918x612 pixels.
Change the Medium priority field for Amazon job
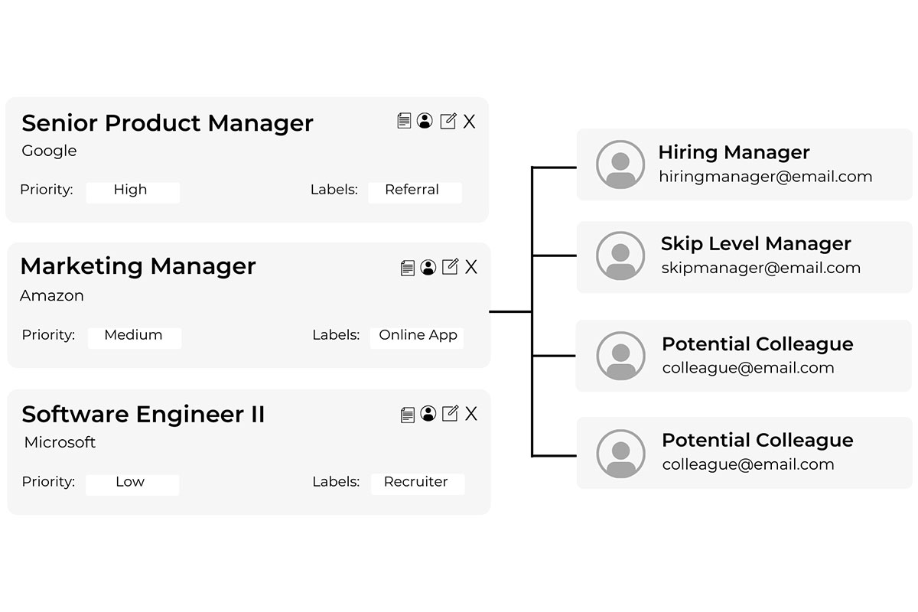tap(134, 337)
